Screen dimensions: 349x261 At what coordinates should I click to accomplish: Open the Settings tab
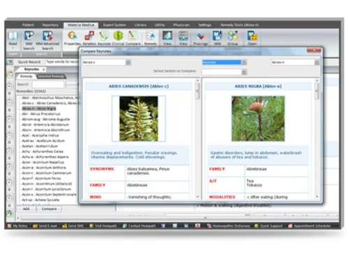[x=205, y=25]
